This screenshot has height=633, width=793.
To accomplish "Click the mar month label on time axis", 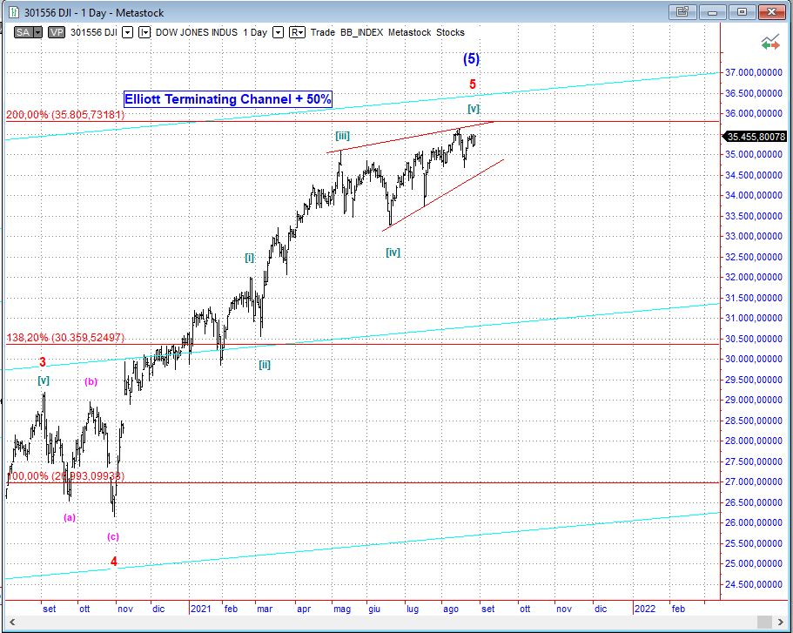I will pos(265,609).
